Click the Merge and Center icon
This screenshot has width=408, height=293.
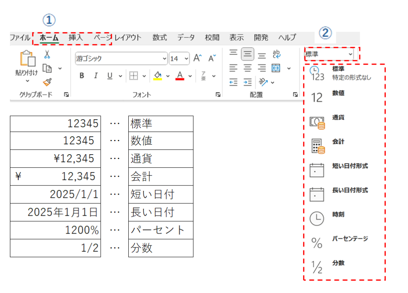pos(276,68)
